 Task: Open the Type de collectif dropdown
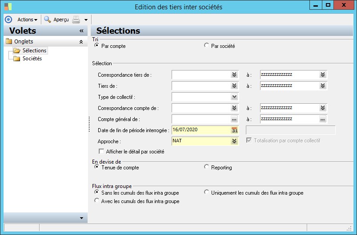point(234,97)
